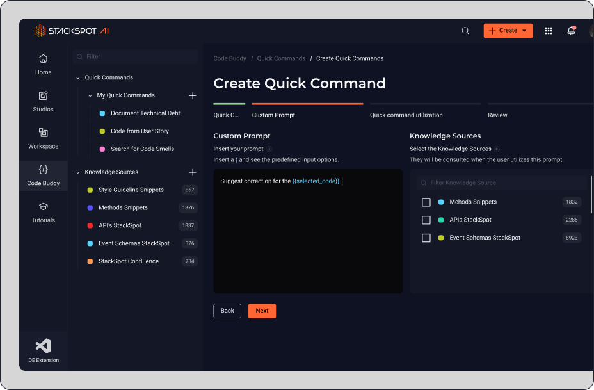This screenshot has height=390, width=594.
Task: Click the {{selected_code}} variable in prompt
Action: pyautogui.click(x=316, y=181)
